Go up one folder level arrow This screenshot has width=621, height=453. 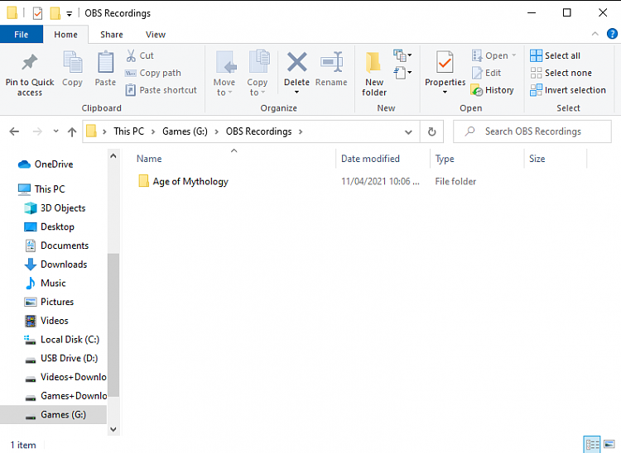(x=72, y=131)
